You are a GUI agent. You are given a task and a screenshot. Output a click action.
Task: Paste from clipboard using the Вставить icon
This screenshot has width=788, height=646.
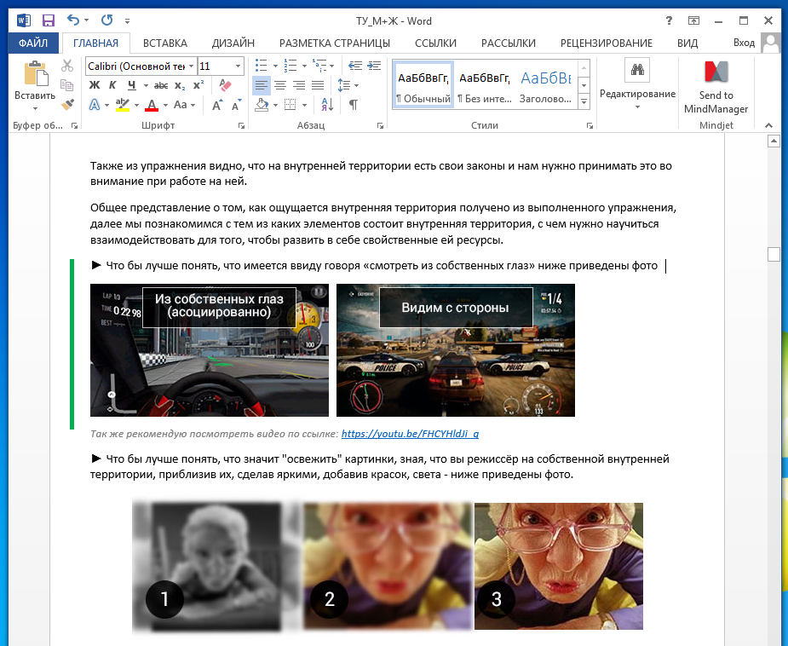coord(35,74)
